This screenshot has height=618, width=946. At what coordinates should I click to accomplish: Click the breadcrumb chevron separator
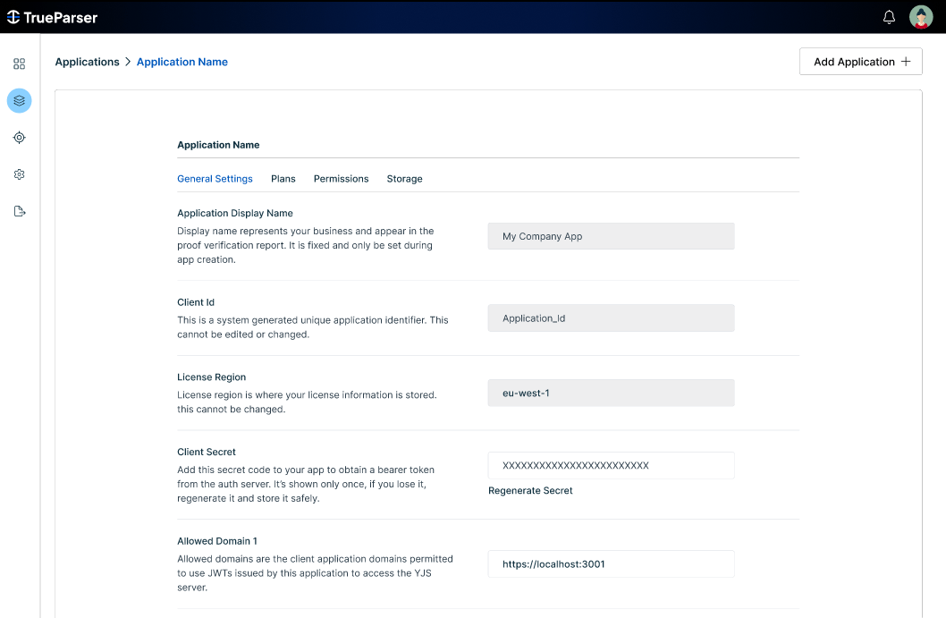pos(128,63)
